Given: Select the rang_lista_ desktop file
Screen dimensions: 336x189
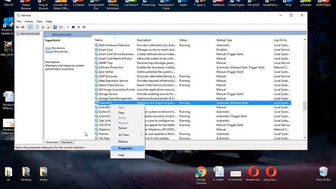Looking at the screenshot, I should [271, 174].
